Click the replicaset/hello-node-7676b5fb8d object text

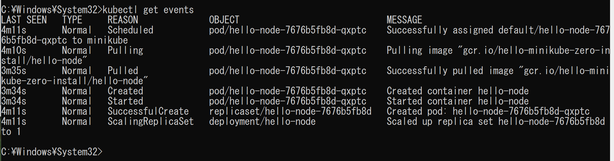(x=290, y=111)
